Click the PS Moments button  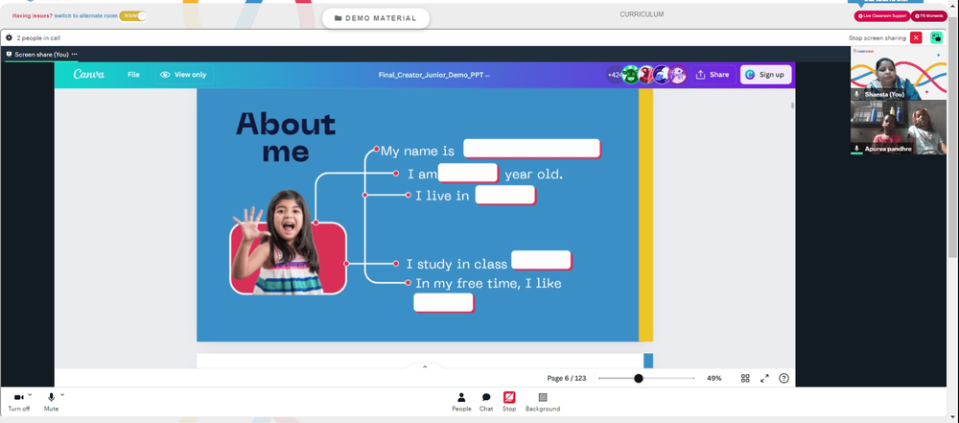coord(929,16)
